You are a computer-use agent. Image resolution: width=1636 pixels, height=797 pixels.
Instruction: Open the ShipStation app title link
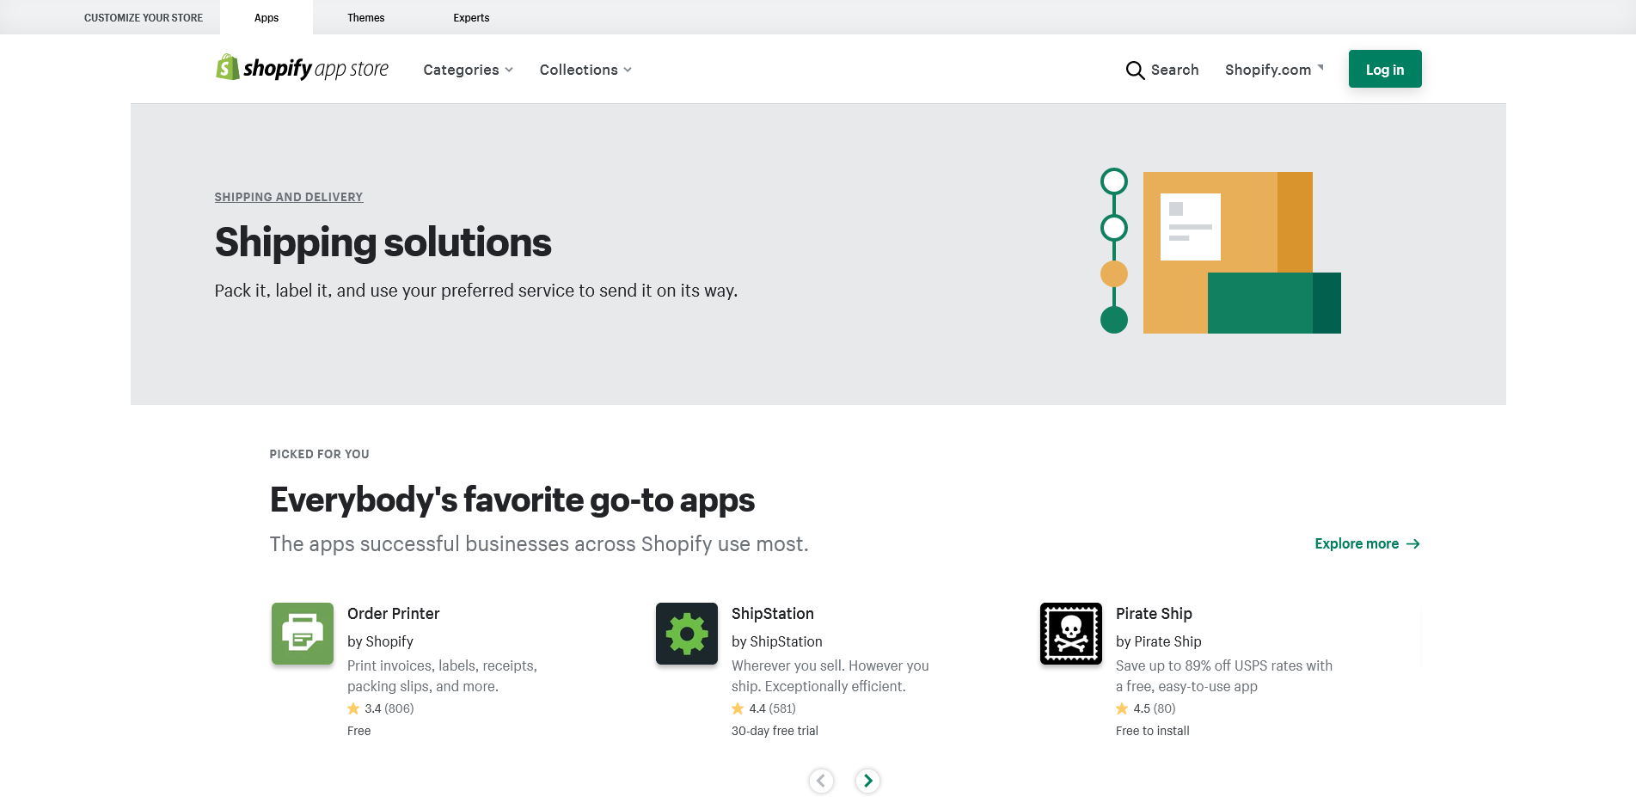[x=772, y=614]
